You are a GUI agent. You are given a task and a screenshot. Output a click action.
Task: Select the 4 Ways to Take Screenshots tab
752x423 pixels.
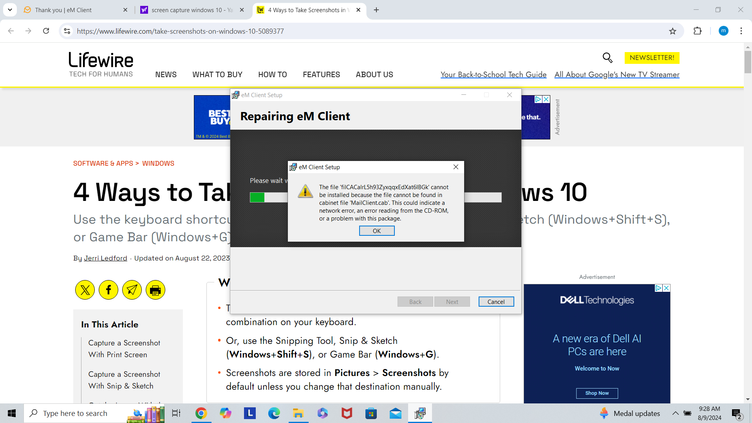(x=309, y=10)
